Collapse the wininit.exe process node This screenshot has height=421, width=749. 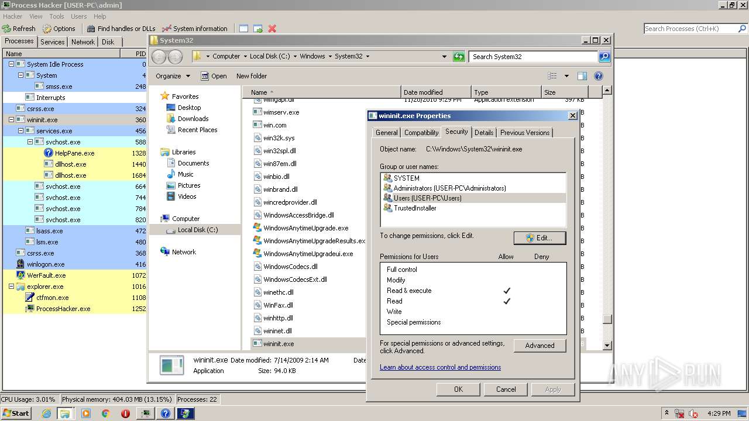pos(11,120)
